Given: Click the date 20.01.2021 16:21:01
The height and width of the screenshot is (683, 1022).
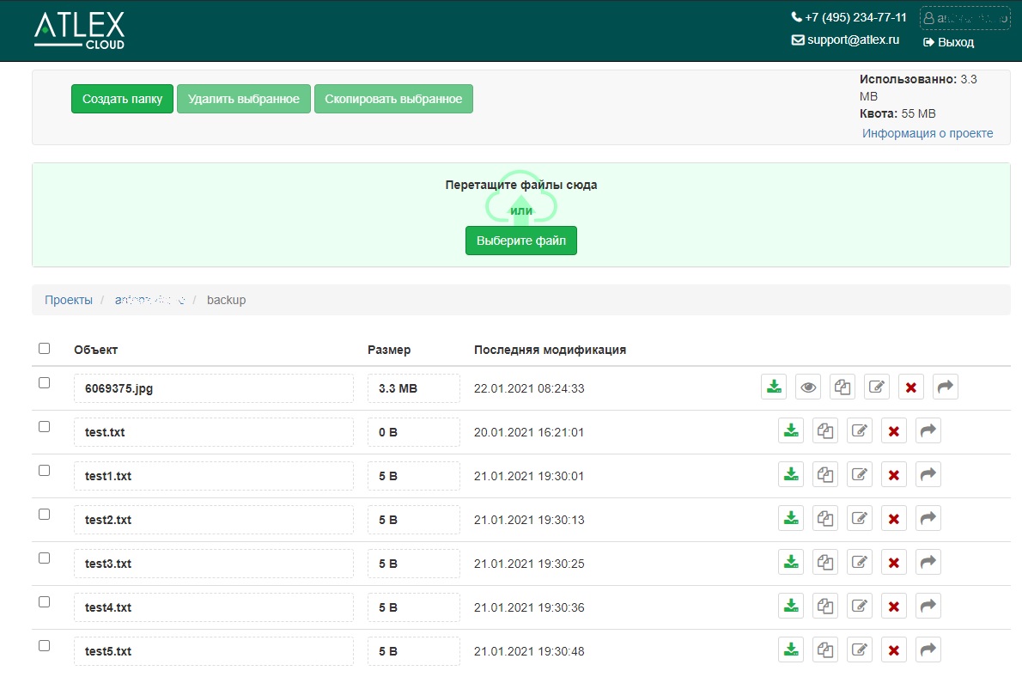Looking at the screenshot, I should [x=528, y=432].
